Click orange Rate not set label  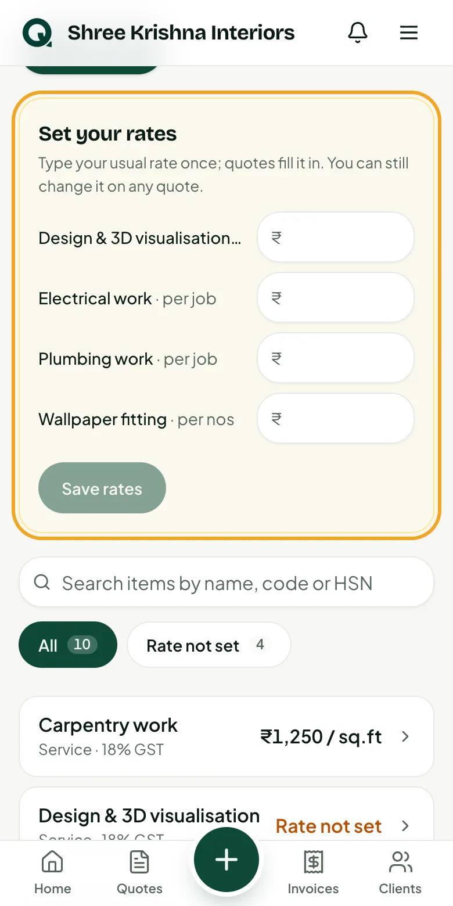pos(329,826)
